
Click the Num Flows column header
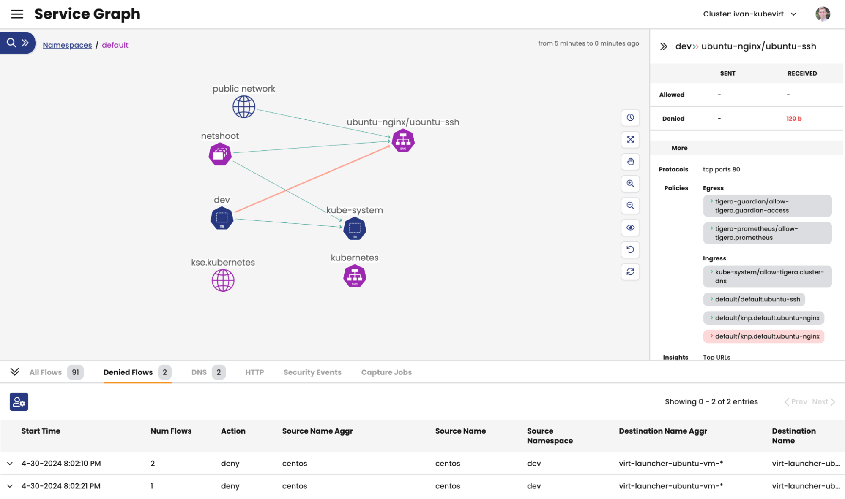tap(171, 431)
